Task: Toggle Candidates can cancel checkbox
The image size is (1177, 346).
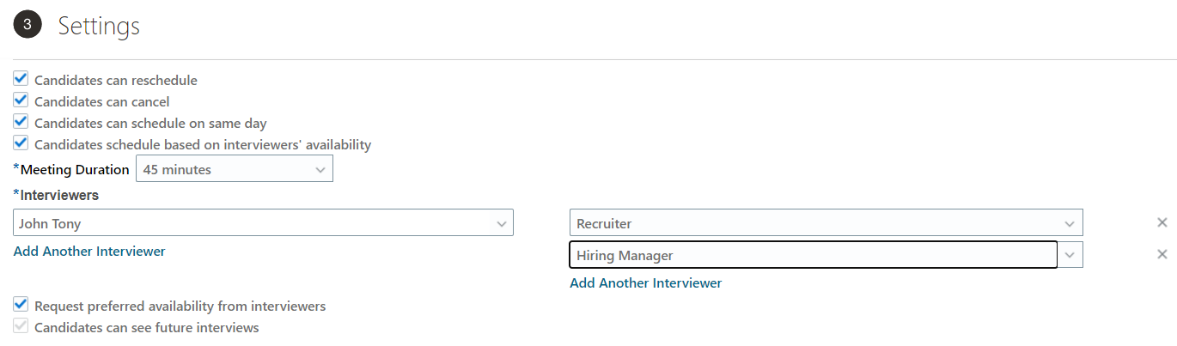Action: [x=21, y=101]
